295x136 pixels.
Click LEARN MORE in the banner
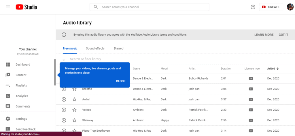point(264,35)
